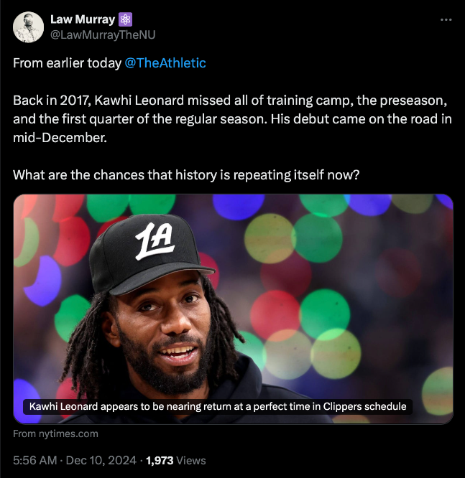Open the @LawMurrayTheNU handle

103,34
